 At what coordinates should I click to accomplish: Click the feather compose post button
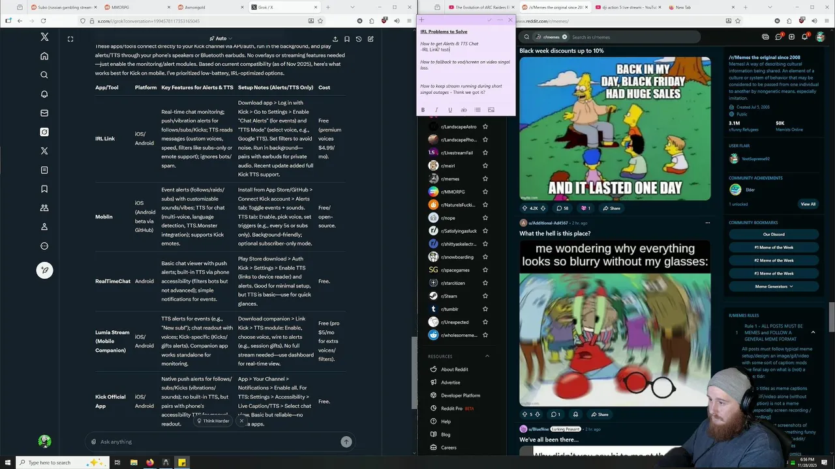coord(44,270)
